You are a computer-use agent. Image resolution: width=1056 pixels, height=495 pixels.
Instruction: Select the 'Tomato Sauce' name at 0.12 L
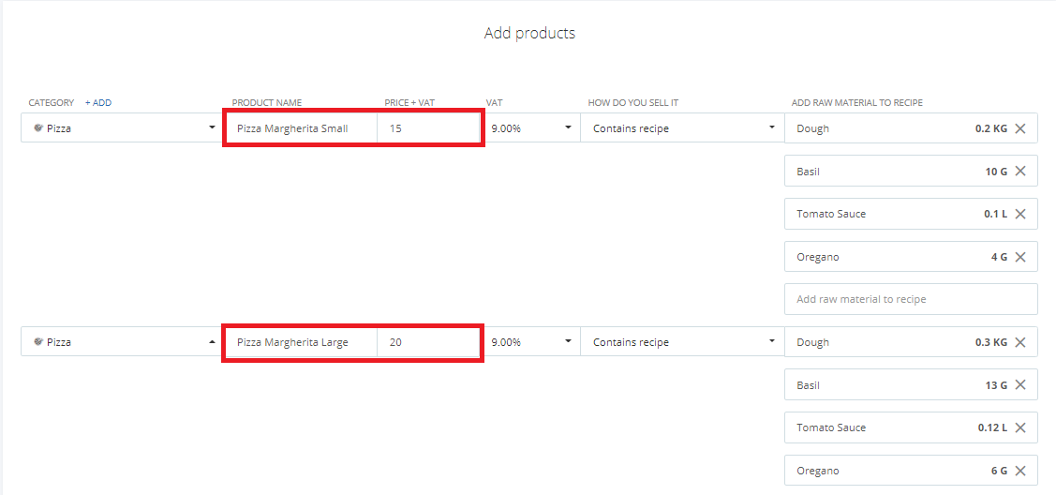coord(831,427)
